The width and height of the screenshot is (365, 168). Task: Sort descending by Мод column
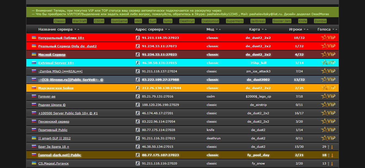(217, 29)
